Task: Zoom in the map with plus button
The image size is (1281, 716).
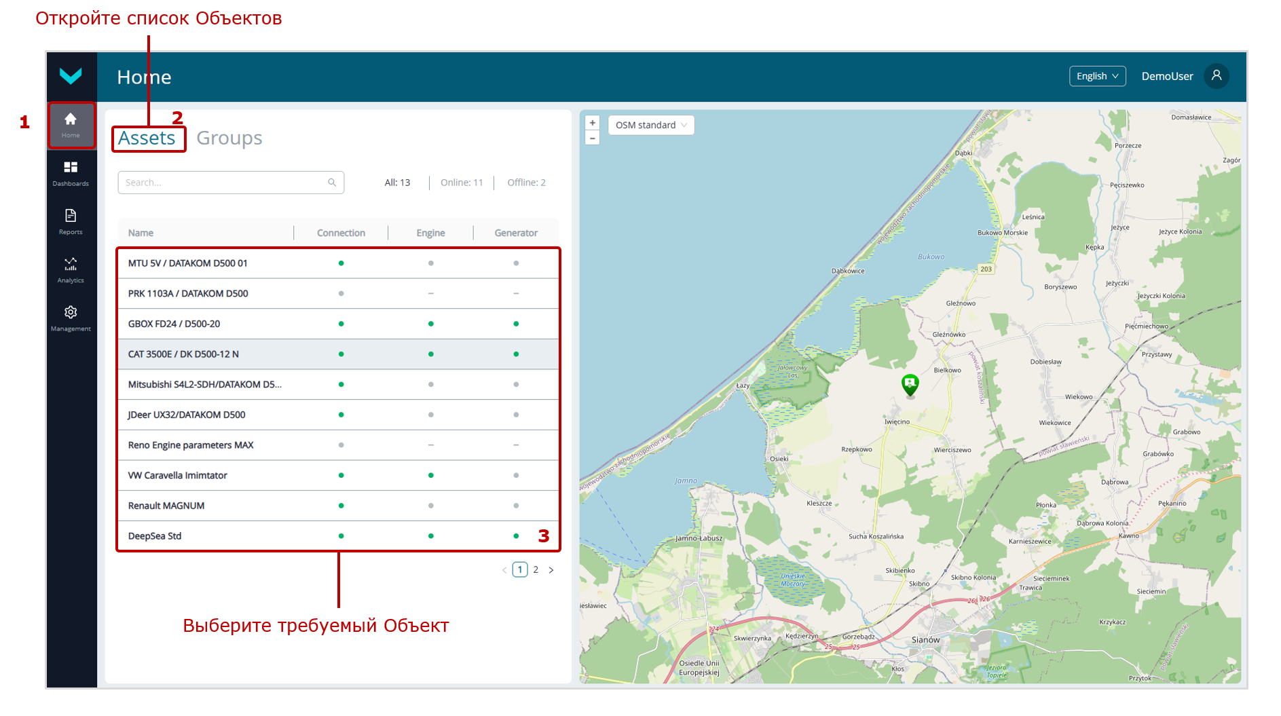Action: tap(593, 123)
